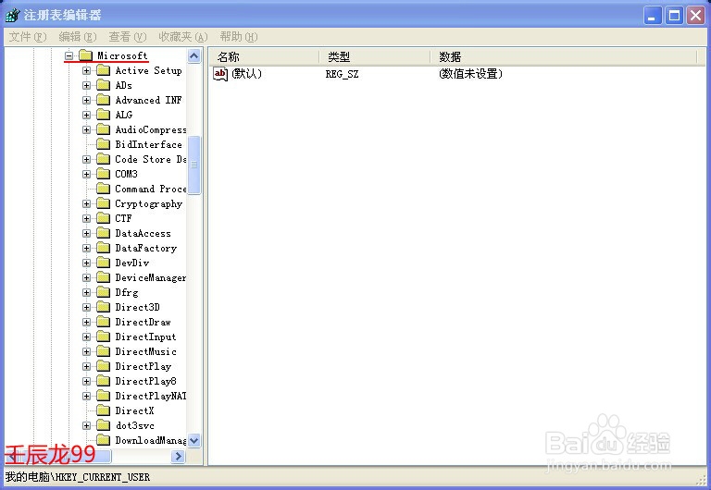The width and height of the screenshot is (711, 490).
Task: Expand the DirectPlay8 key
Action: 87,381
